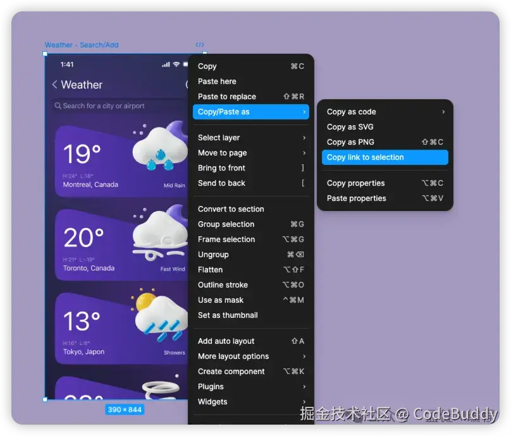Select the Ungroup entry
The width and height of the screenshot is (511, 436).
pyautogui.click(x=250, y=254)
